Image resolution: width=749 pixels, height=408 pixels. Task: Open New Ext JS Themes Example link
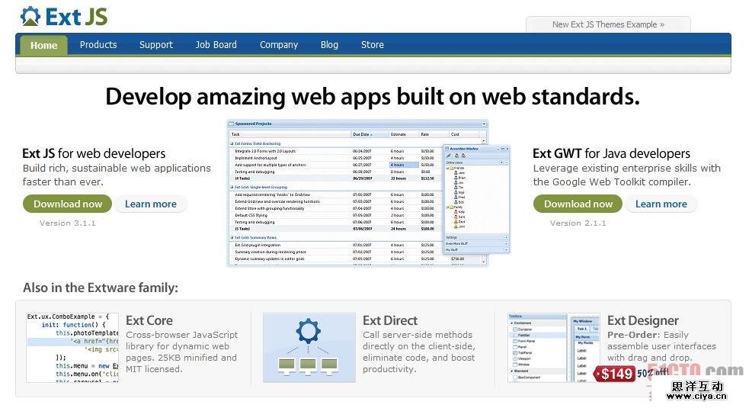point(608,24)
